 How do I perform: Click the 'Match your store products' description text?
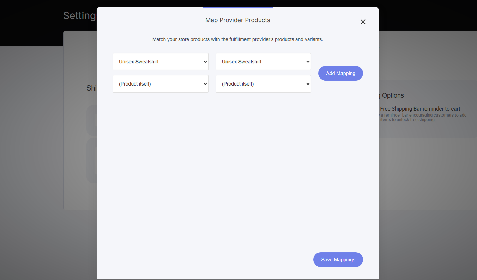pos(238,39)
